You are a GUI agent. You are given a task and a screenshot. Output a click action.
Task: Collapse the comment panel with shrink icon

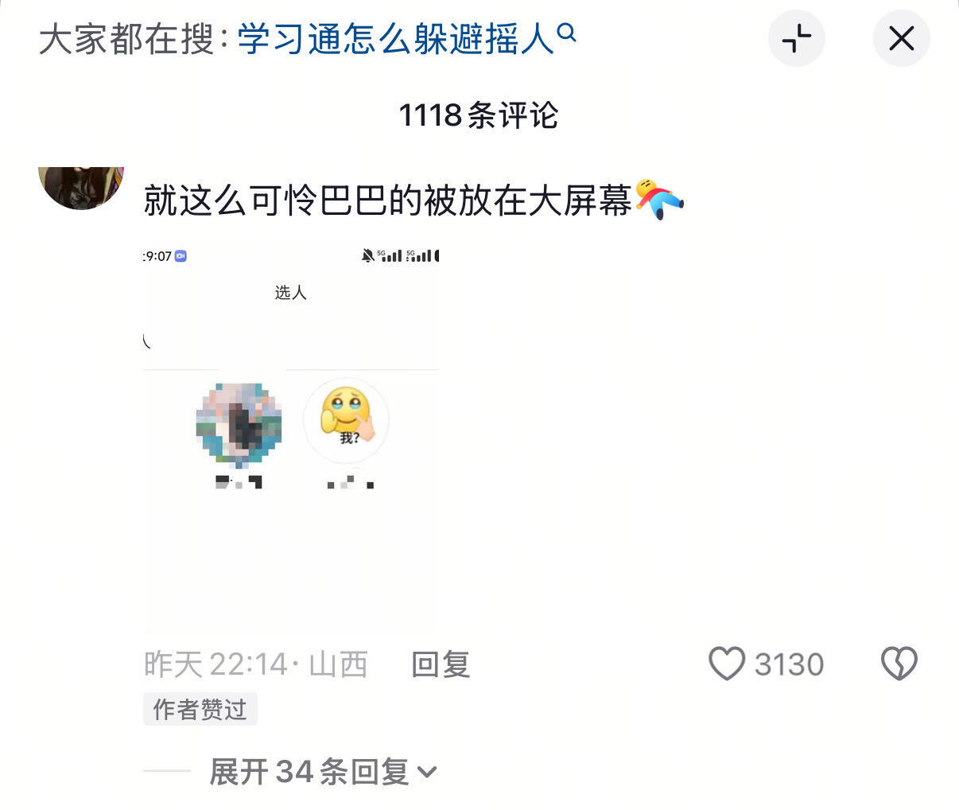click(796, 38)
